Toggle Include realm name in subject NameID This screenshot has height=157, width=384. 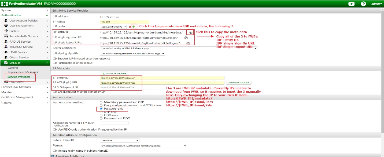55,151
